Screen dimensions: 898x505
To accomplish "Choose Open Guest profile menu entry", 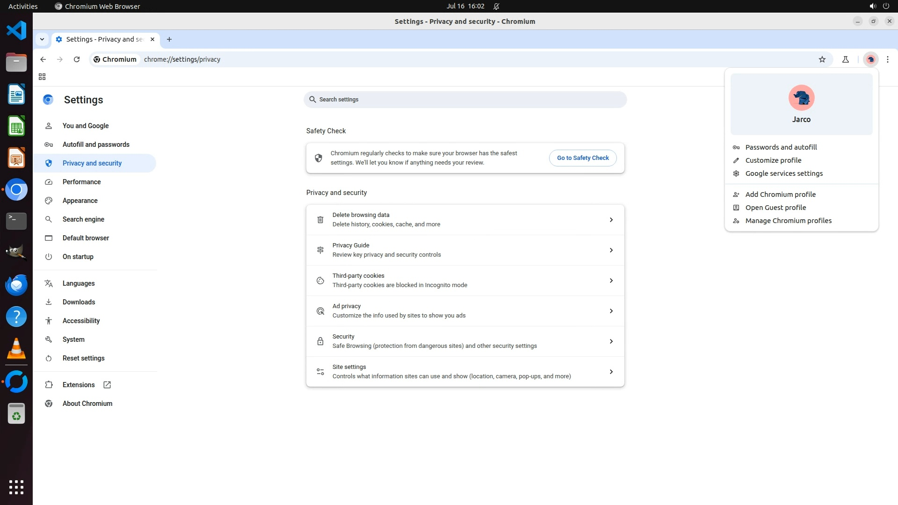I will [x=775, y=208].
